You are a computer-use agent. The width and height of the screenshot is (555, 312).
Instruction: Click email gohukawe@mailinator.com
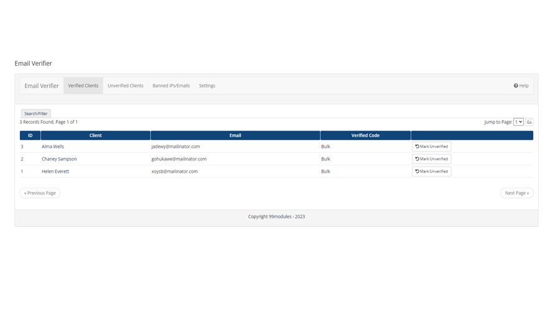(x=179, y=159)
